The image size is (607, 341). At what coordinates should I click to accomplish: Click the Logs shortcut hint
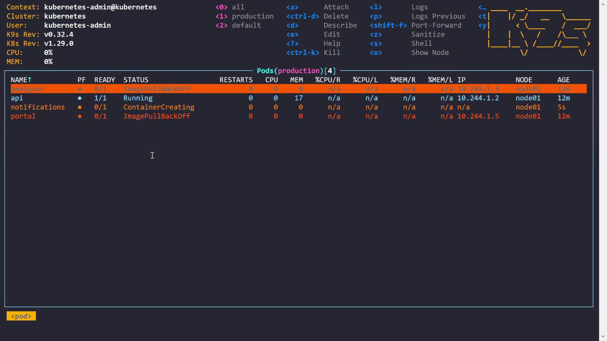click(x=419, y=7)
